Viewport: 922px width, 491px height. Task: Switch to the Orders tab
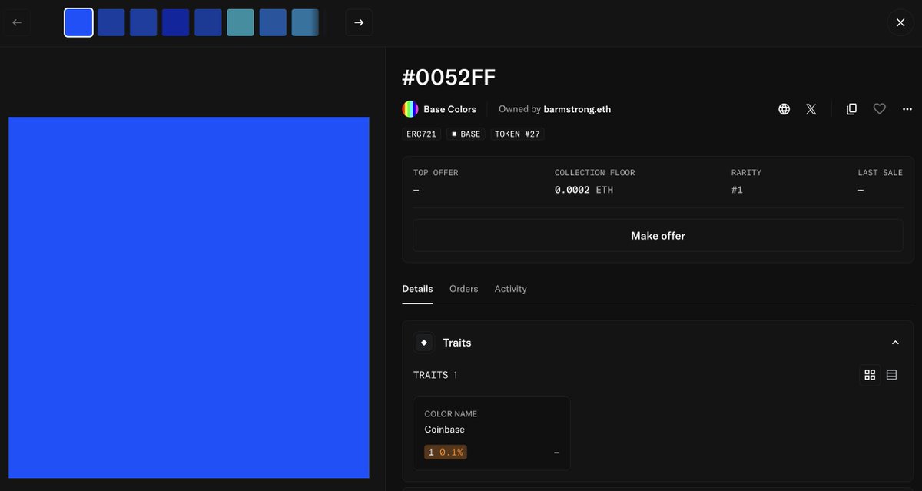click(x=463, y=288)
